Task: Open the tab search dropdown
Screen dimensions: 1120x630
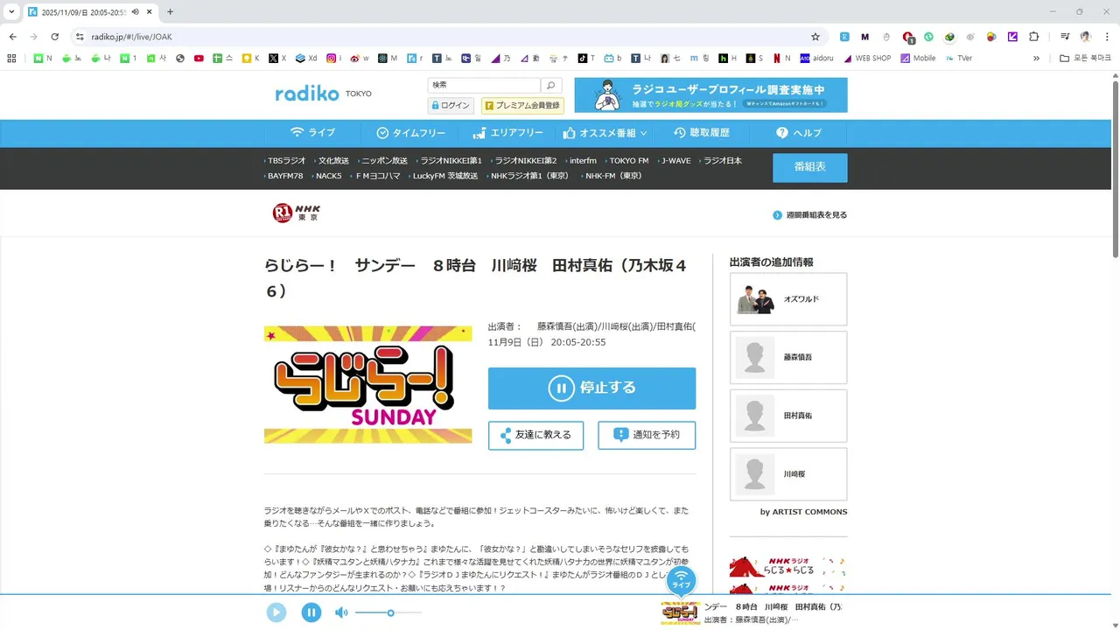Action: 11,11
